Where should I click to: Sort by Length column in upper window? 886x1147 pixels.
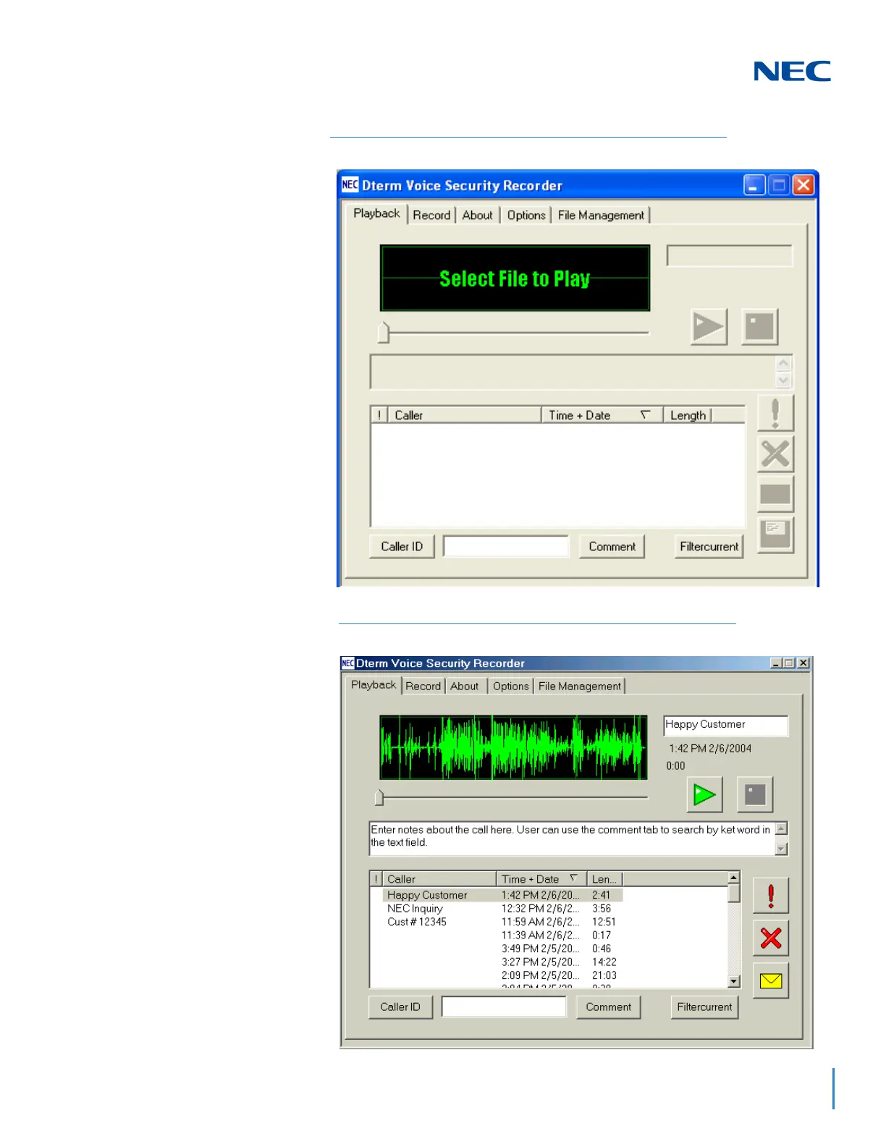click(688, 415)
